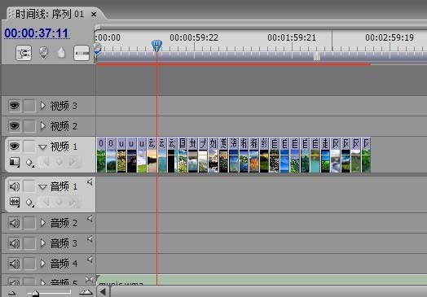Collapse the 音频 1 track
The width and height of the screenshot is (427, 297).
click(42, 187)
